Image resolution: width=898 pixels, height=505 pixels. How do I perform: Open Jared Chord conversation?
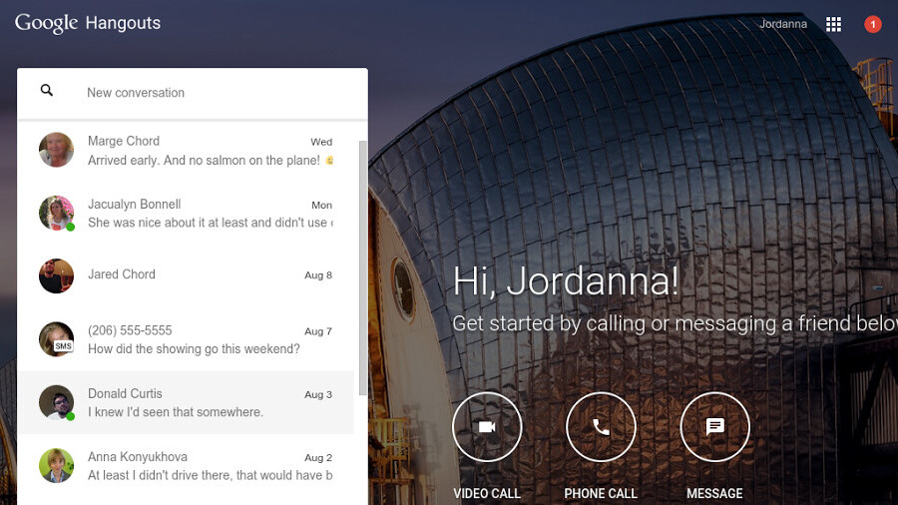(x=200, y=275)
